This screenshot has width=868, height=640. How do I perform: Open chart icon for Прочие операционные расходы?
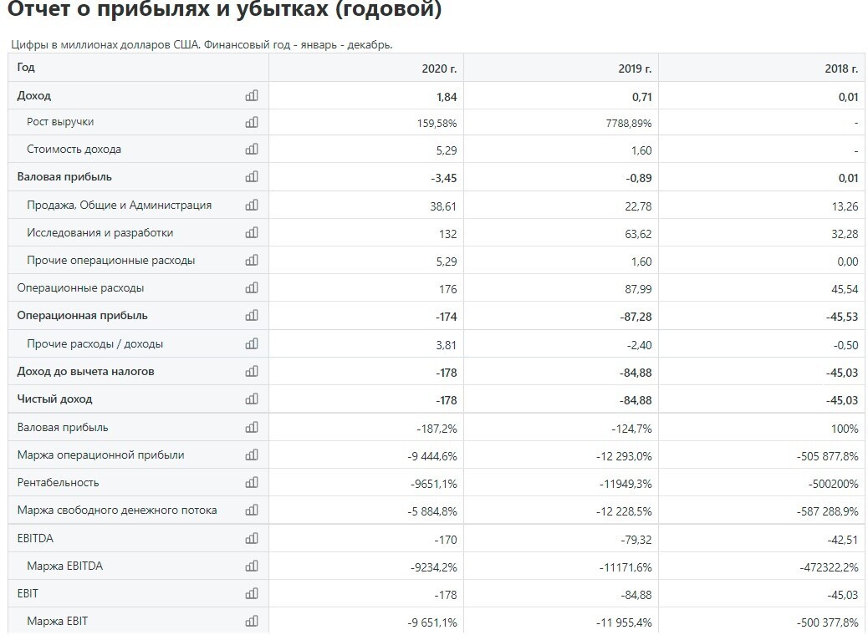(x=252, y=260)
